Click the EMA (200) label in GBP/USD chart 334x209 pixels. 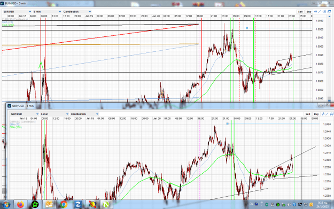click(x=15, y=127)
